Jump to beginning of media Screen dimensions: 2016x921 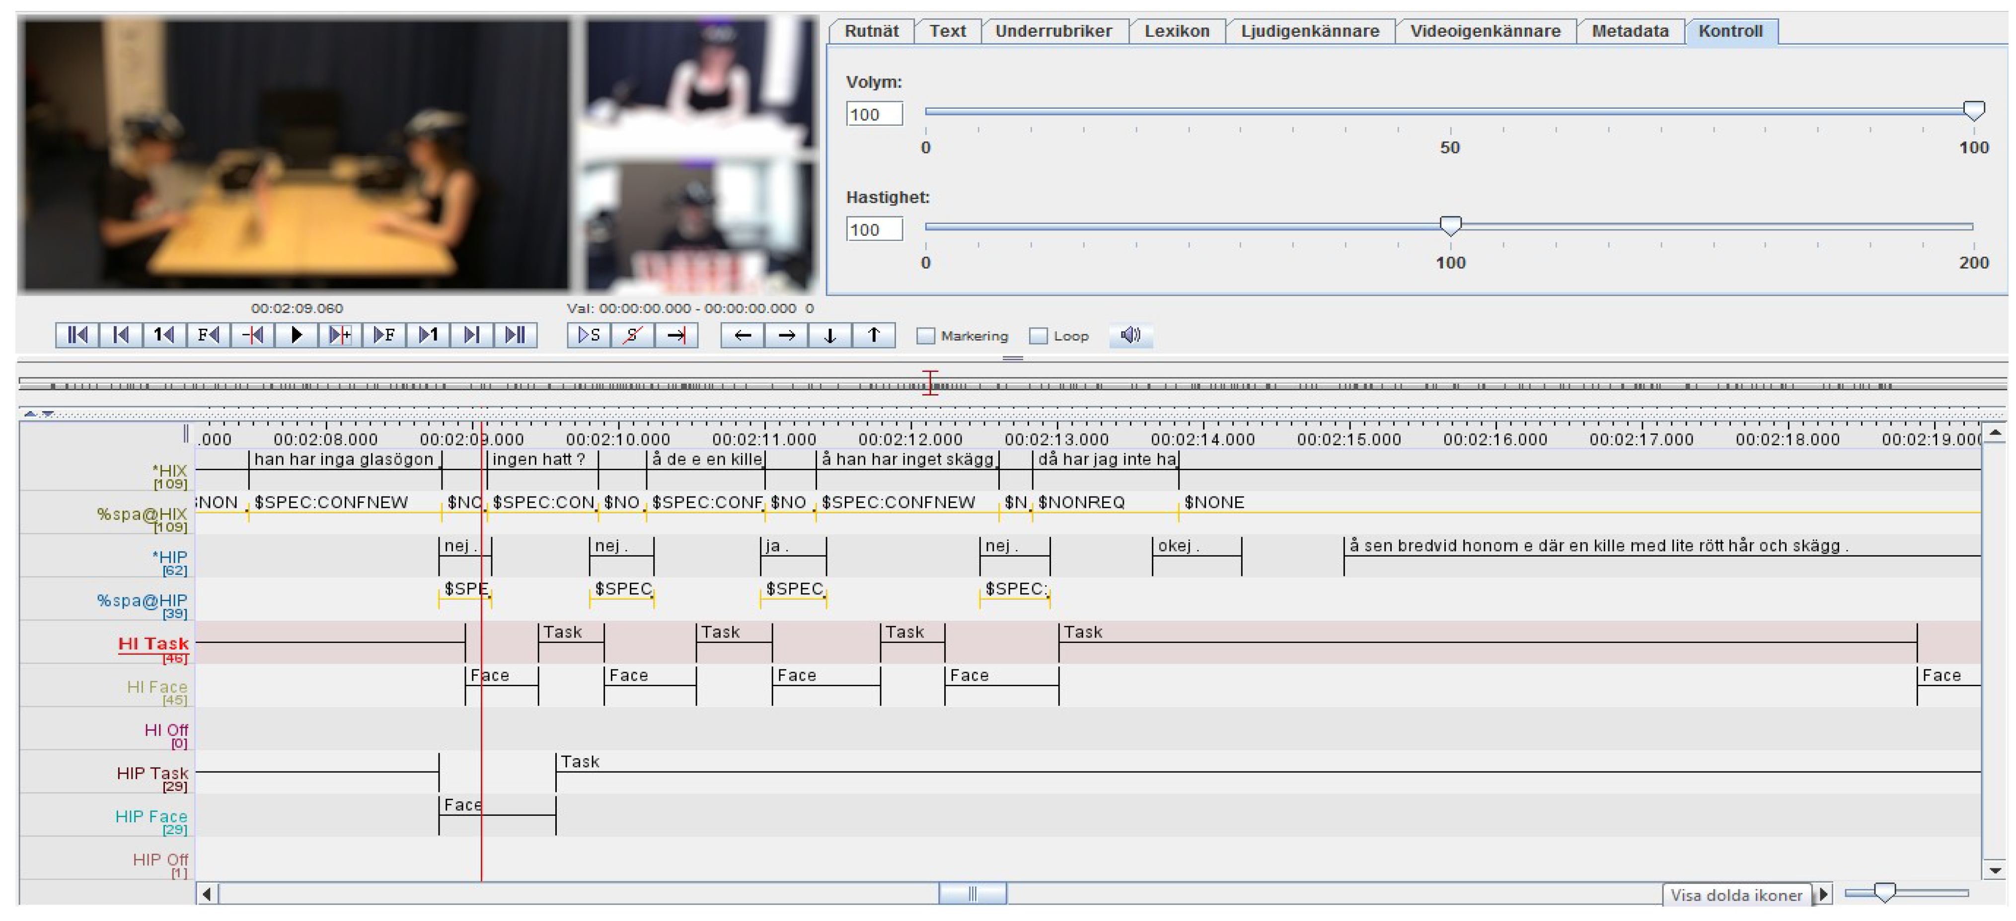(76, 335)
